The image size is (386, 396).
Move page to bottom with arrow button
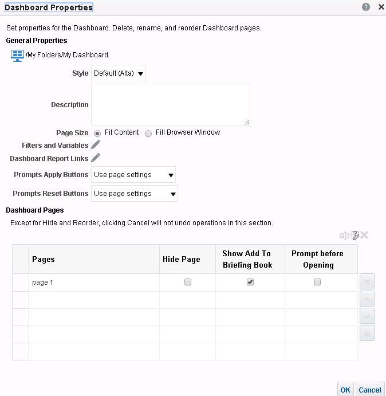click(367, 333)
